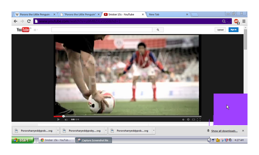Close the New Tab tab
The width and height of the screenshot is (259, 155).
187,14
